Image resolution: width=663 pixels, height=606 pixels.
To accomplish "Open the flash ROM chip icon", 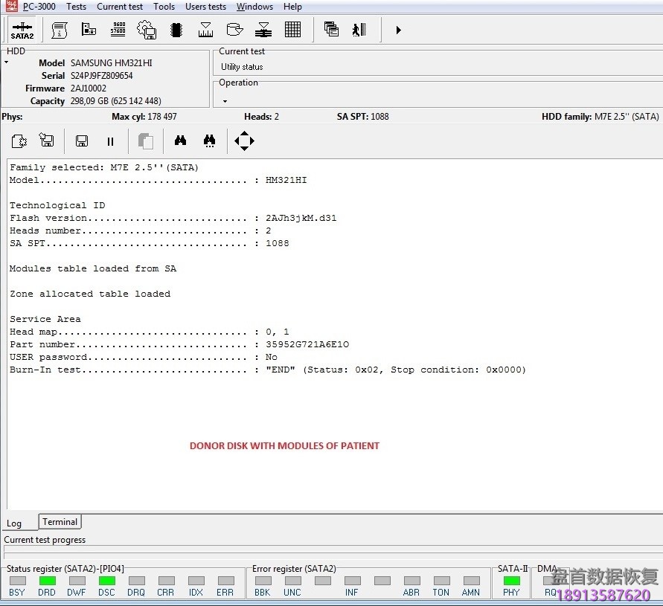I will tap(176, 30).
